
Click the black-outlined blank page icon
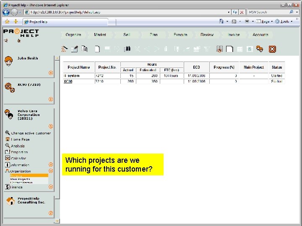pos(229,49)
